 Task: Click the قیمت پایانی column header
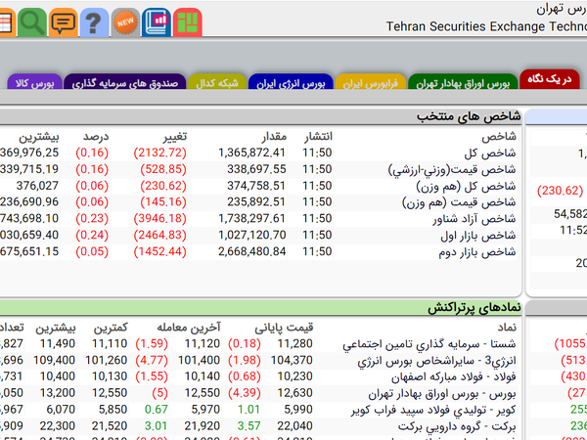(284, 328)
